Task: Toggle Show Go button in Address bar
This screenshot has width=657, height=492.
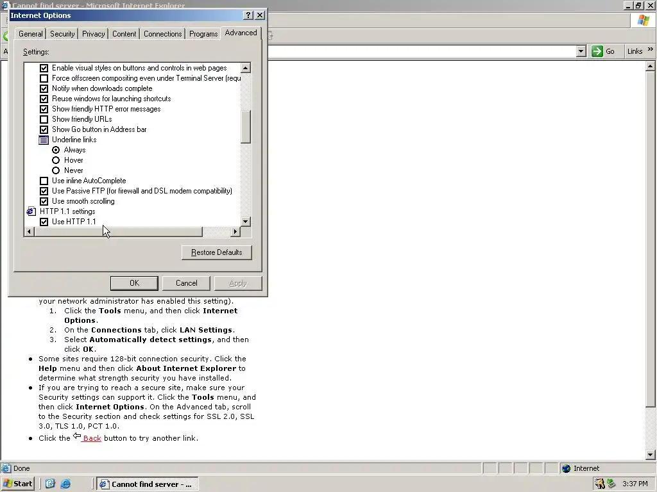Action: pos(44,129)
